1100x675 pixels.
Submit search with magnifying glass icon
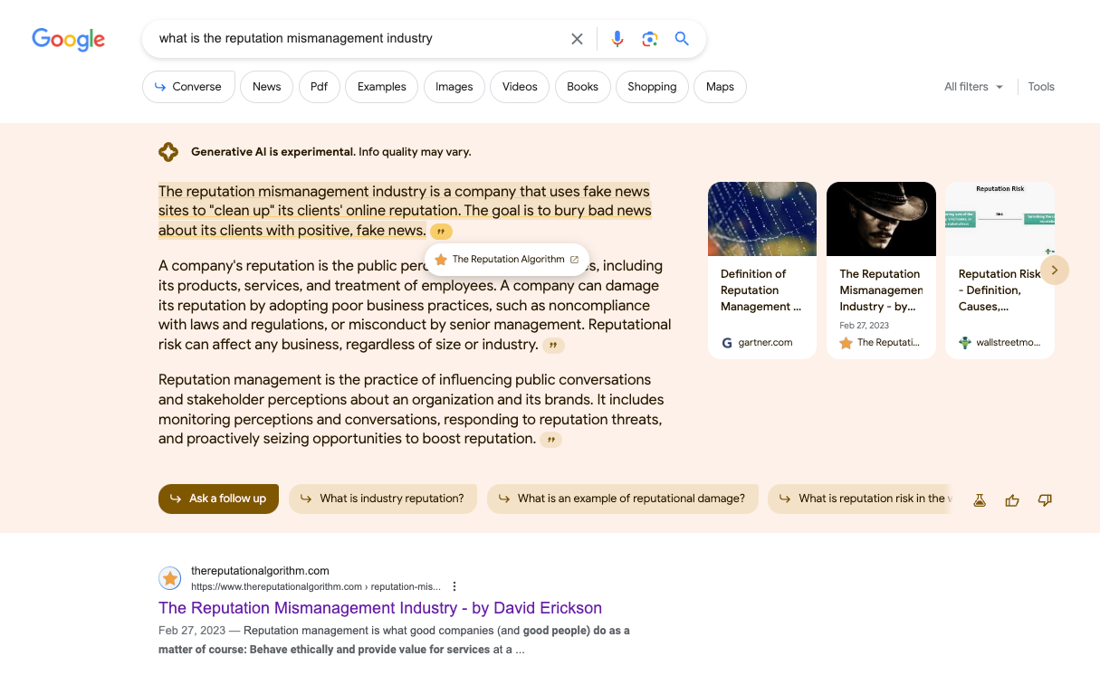coord(682,39)
